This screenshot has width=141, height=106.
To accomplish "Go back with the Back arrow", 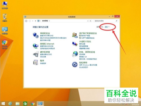I will [x=26, y=21].
